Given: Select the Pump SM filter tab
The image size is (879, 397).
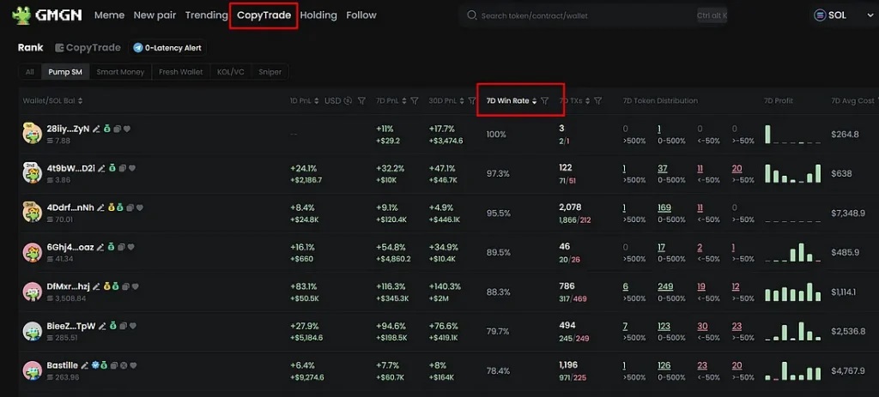Looking at the screenshot, I should [x=65, y=72].
